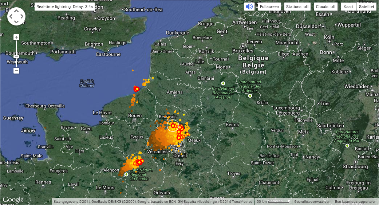Click the Rouen city label
This screenshot has width=379, height=205.
pyautogui.click(x=135, y=115)
